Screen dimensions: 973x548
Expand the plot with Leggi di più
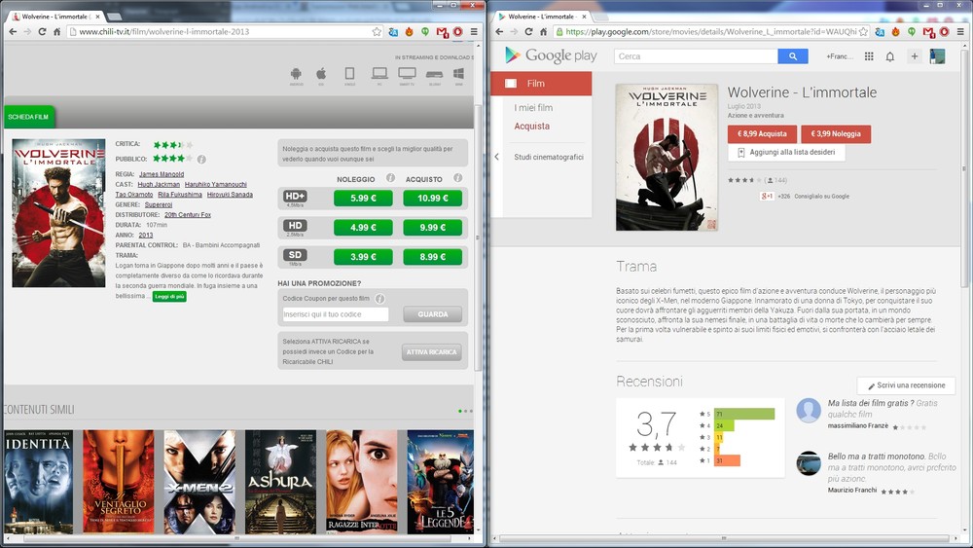tap(168, 296)
